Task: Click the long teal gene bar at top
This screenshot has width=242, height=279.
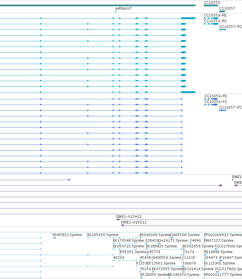Action: click(98, 5)
